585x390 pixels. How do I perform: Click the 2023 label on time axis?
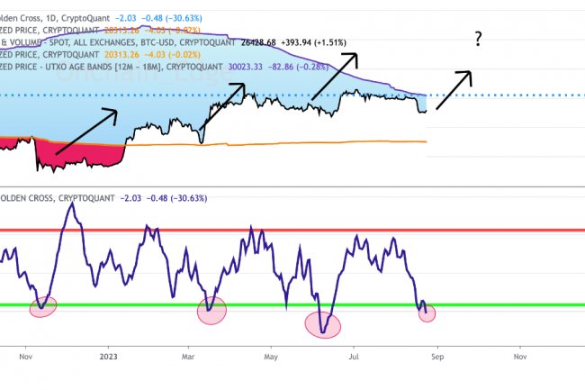pos(108,357)
